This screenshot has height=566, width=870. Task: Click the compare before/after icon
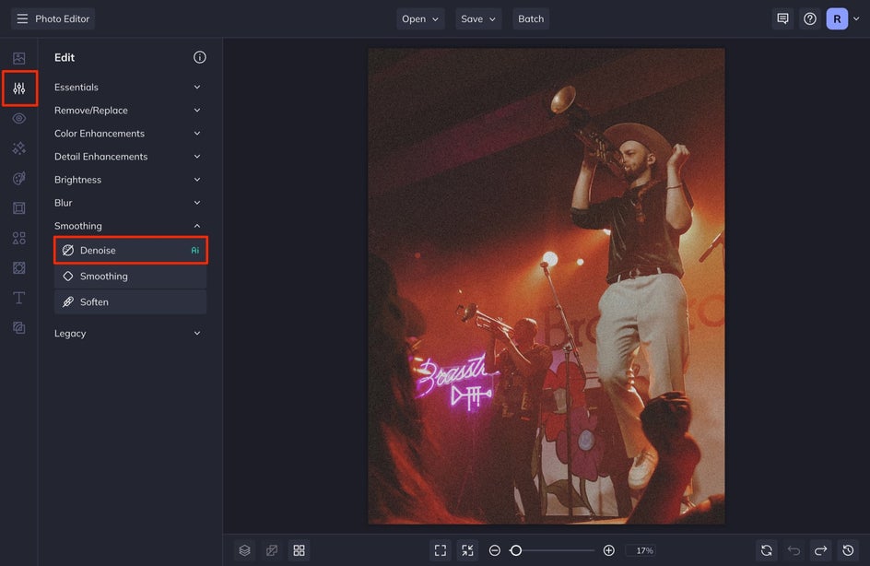[272, 550]
